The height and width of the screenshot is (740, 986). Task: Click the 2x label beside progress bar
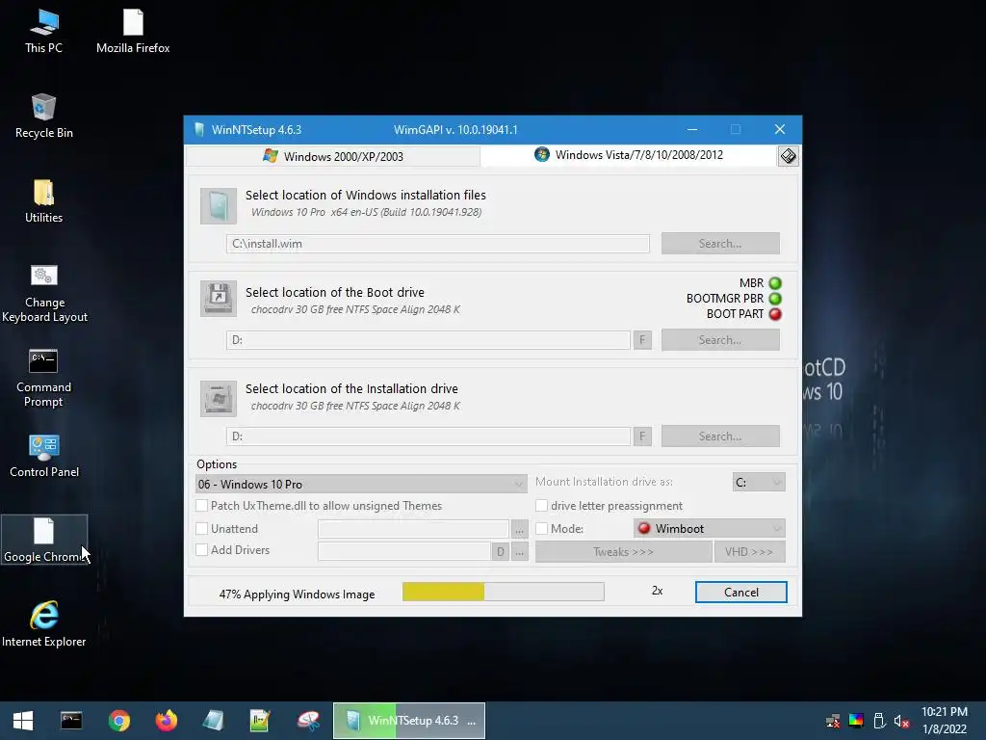(x=657, y=591)
